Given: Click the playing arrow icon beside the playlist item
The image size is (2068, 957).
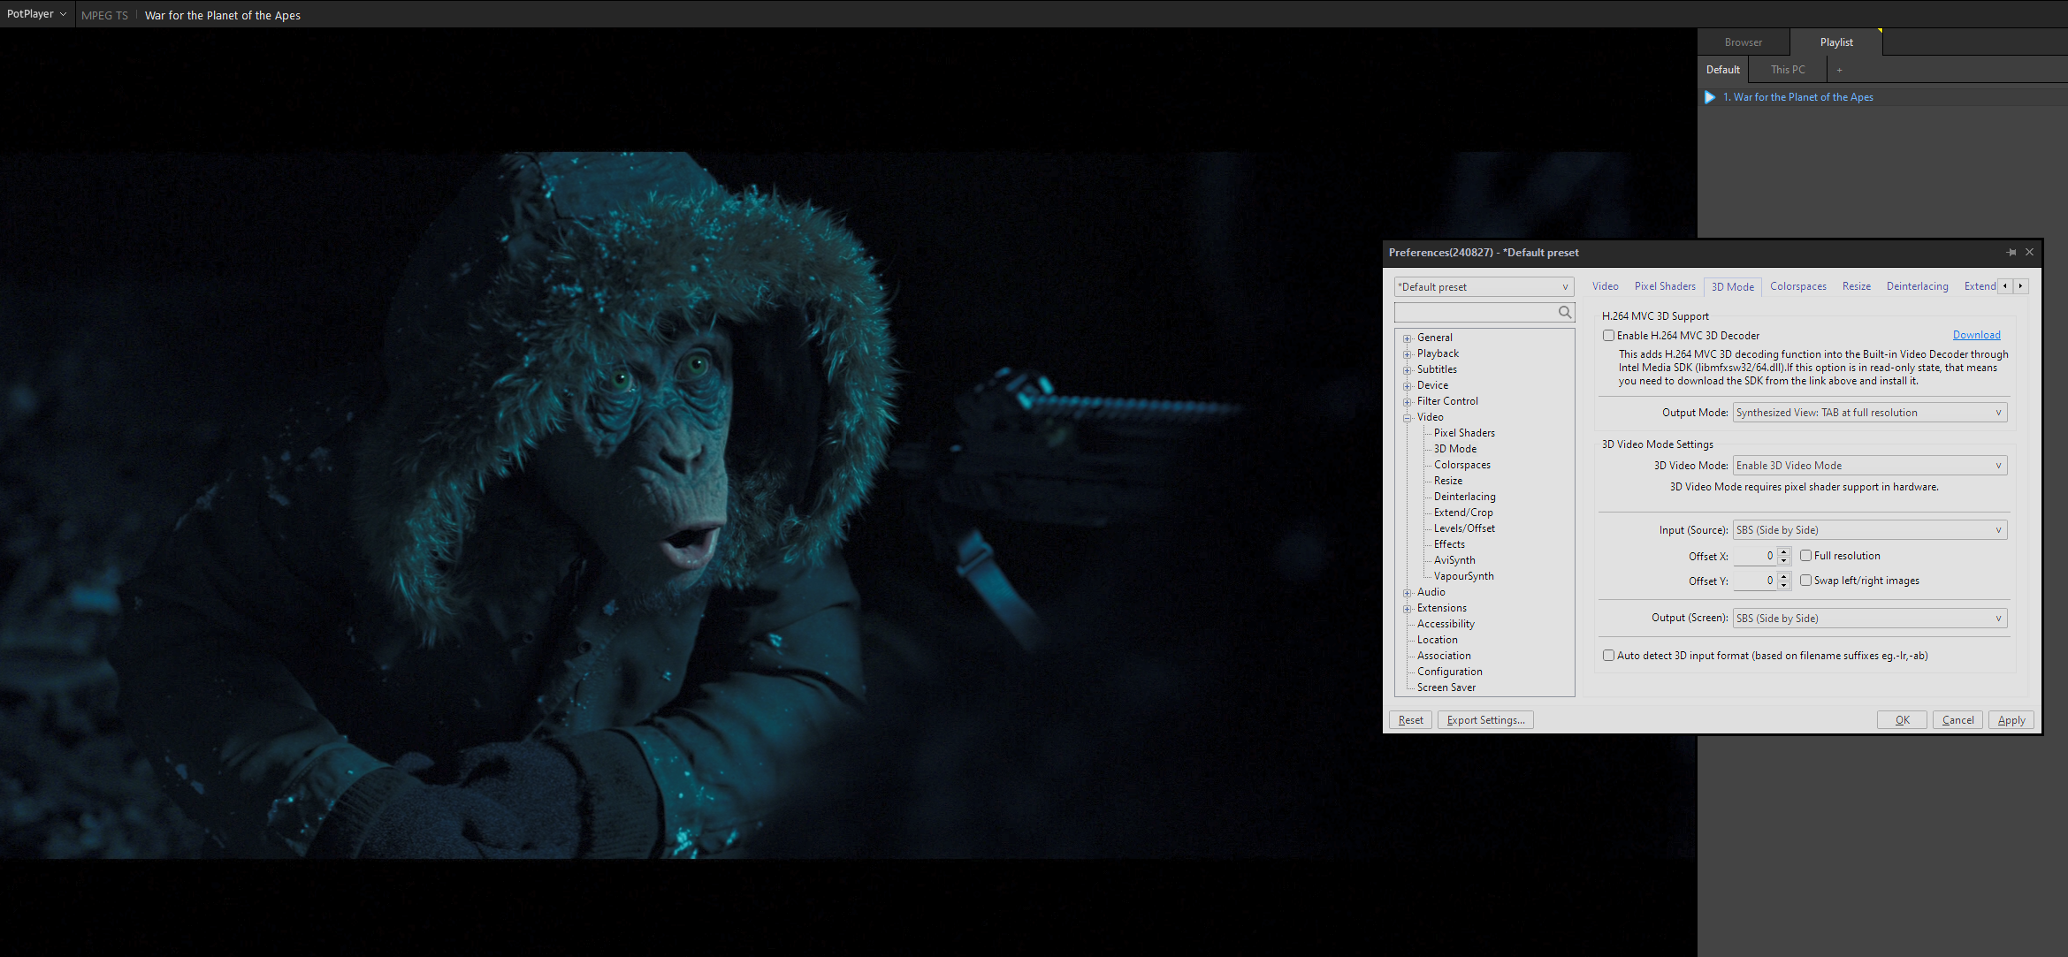Looking at the screenshot, I should click(x=1710, y=97).
